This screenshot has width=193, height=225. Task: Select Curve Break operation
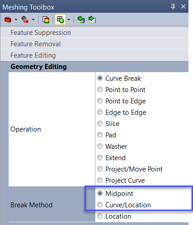[119, 78]
